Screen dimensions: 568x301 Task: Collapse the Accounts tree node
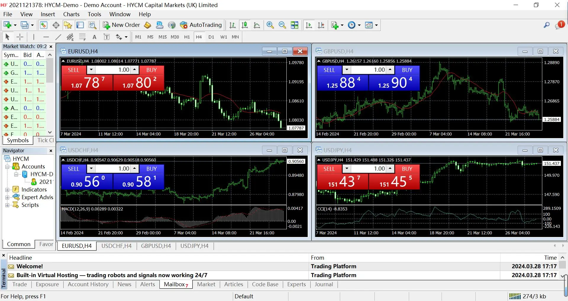tap(7, 167)
